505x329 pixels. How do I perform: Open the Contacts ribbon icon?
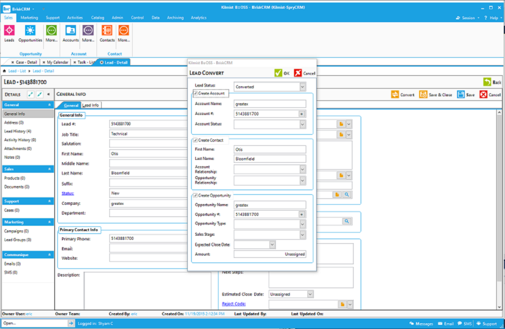(x=107, y=30)
